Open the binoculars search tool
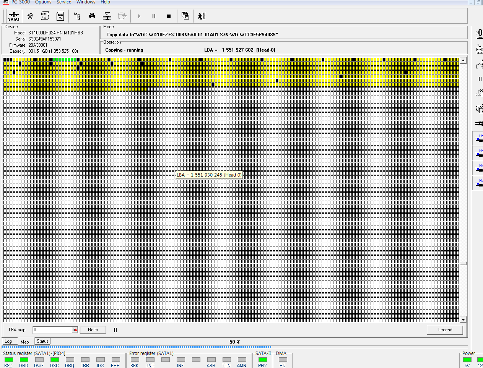Image resolution: width=483 pixels, height=368 pixels. click(x=92, y=16)
